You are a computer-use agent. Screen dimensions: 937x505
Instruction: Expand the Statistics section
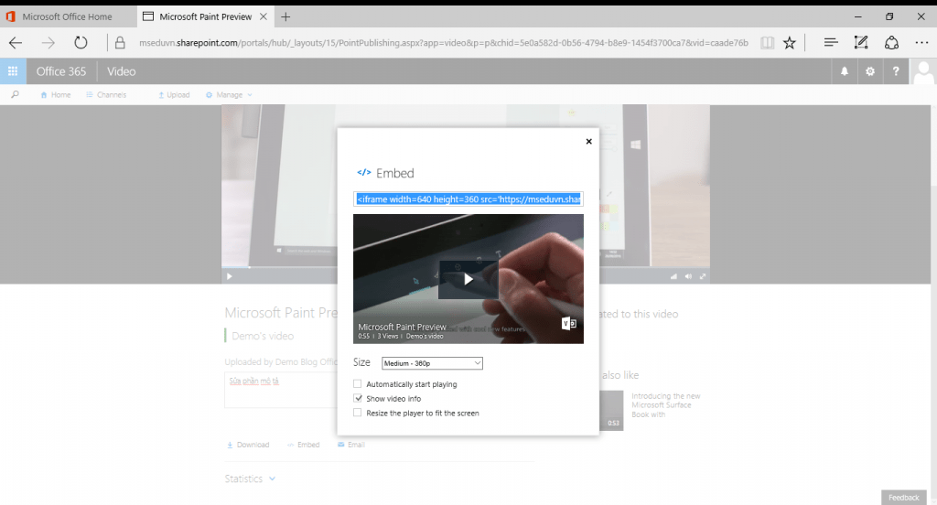[x=250, y=478]
